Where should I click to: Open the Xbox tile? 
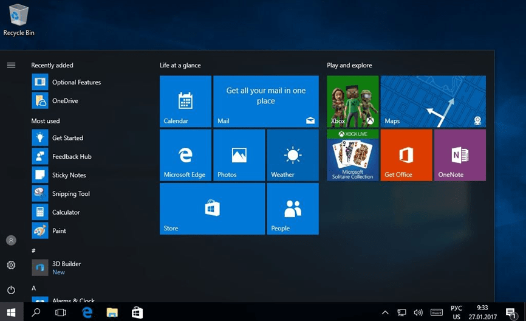point(352,102)
